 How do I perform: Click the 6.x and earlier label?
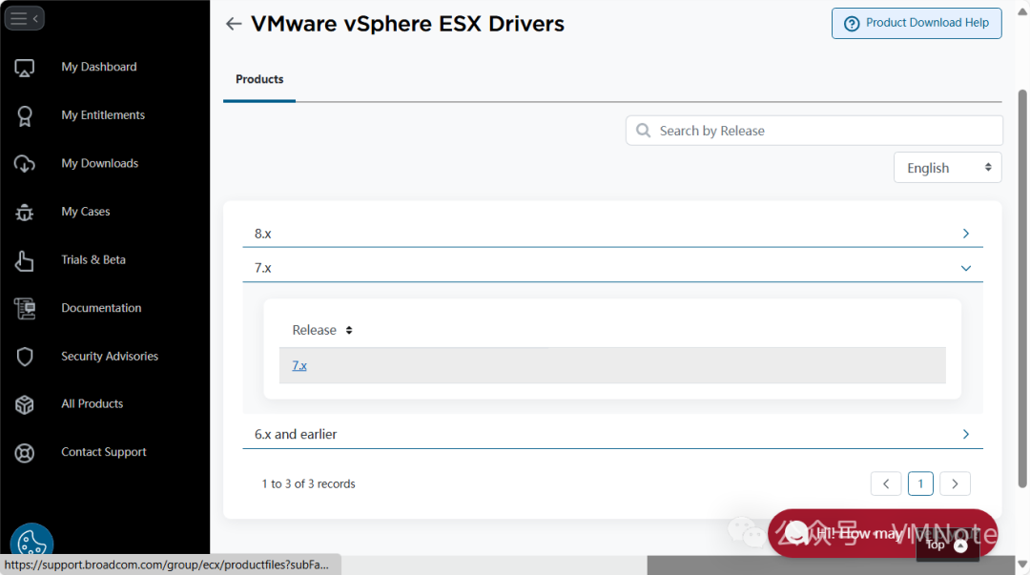pos(296,435)
